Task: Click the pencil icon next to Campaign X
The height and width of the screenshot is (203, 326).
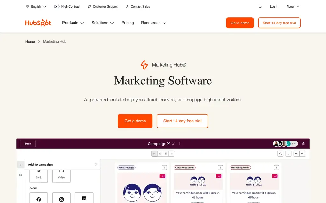Action: tap(174, 144)
